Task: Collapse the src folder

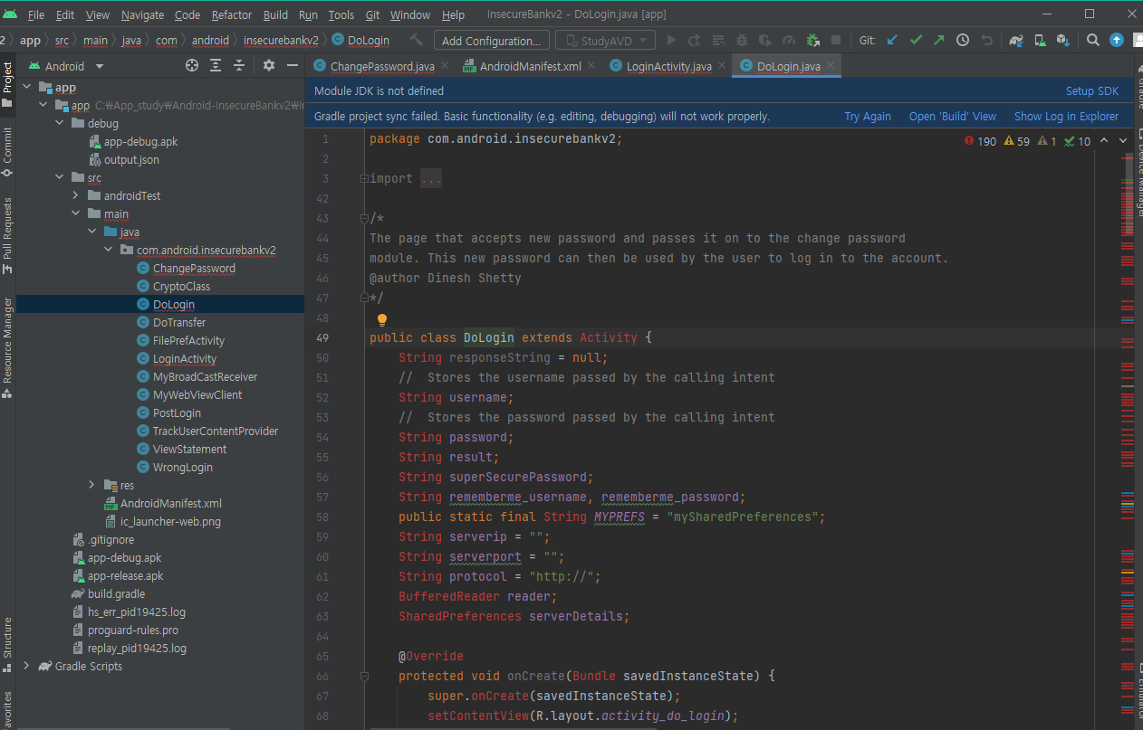Action: pos(61,177)
